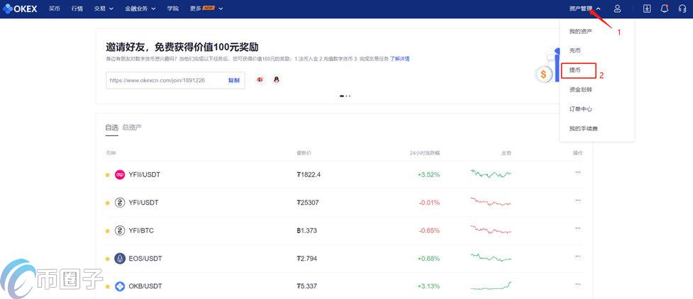Open the notifications bell
The image size is (693, 299).
[x=665, y=9]
